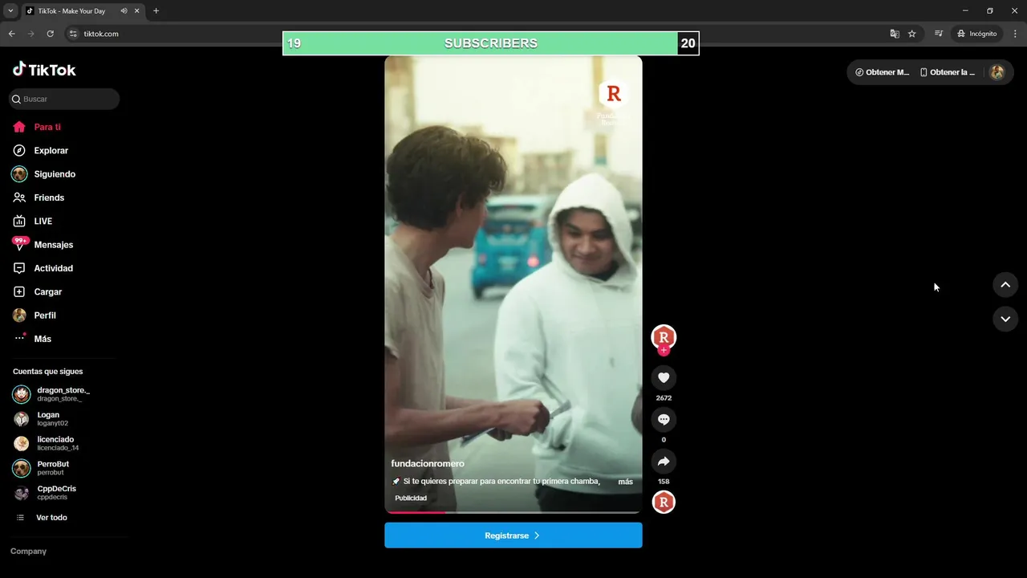Click the Obtener la ... app button
The width and height of the screenshot is (1027, 578).
[x=948, y=72]
